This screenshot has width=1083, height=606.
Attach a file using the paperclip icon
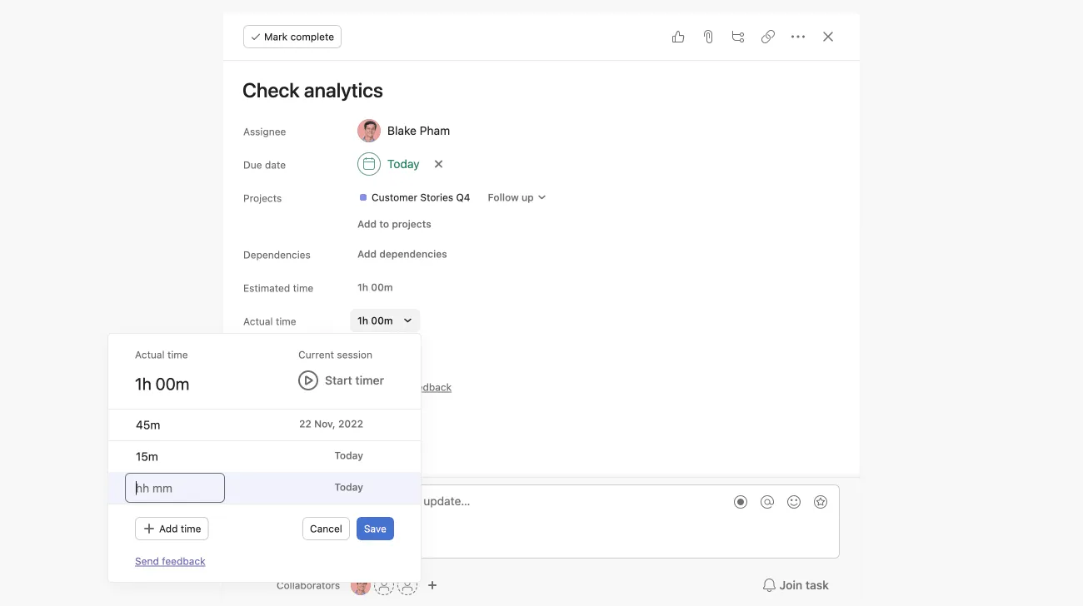(707, 37)
